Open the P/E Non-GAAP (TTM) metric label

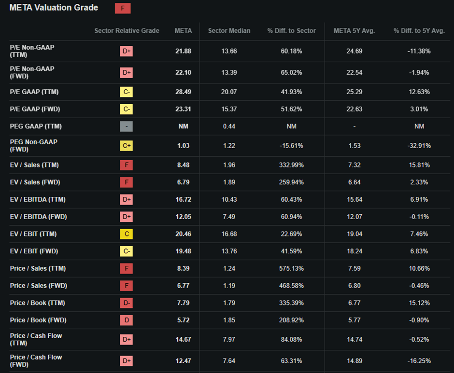pyautogui.click(x=32, y=51)
